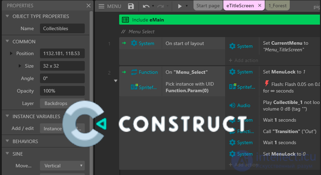Select the Include eMain row
Image resolution: width=321 pixels, height=175 pixels.
point(220,20)
